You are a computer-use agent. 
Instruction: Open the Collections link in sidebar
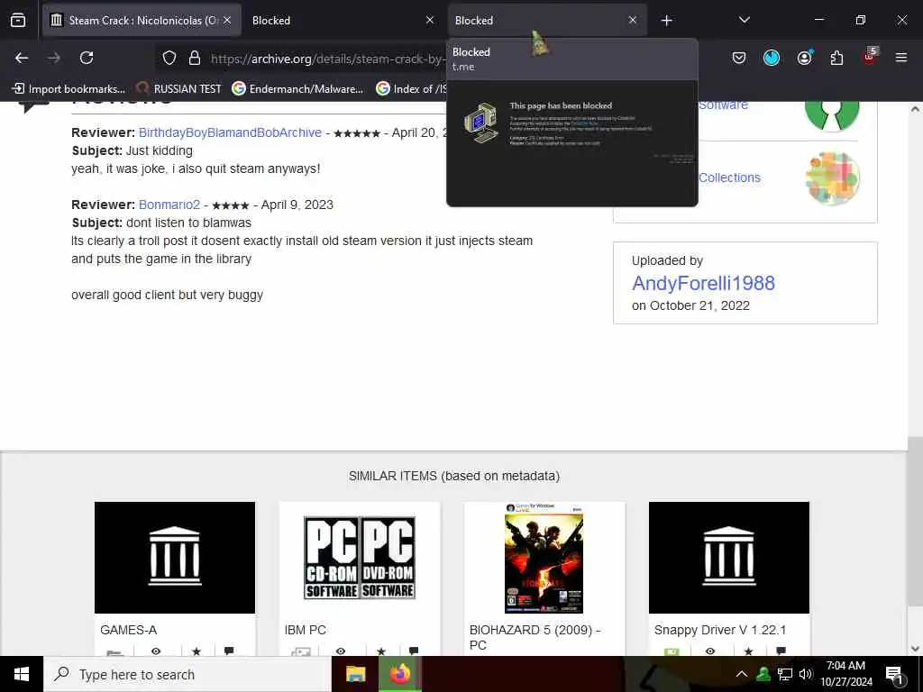729,178
